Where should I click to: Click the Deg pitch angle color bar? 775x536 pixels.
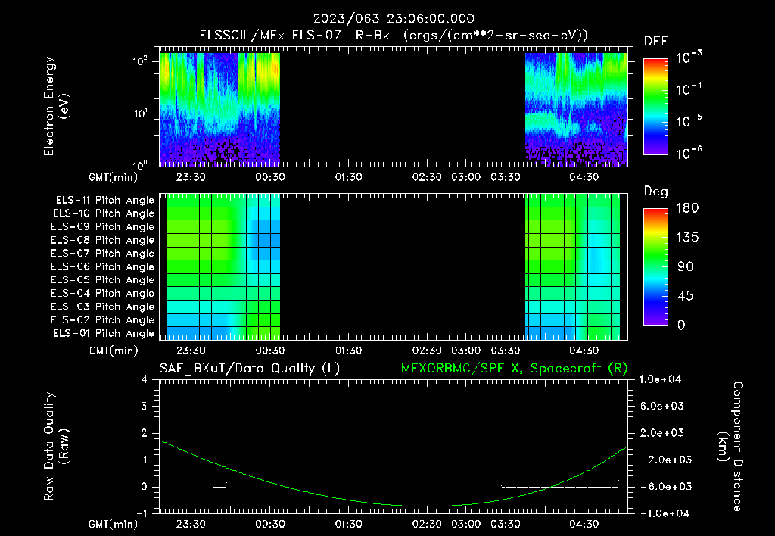(x=655, y=266)
